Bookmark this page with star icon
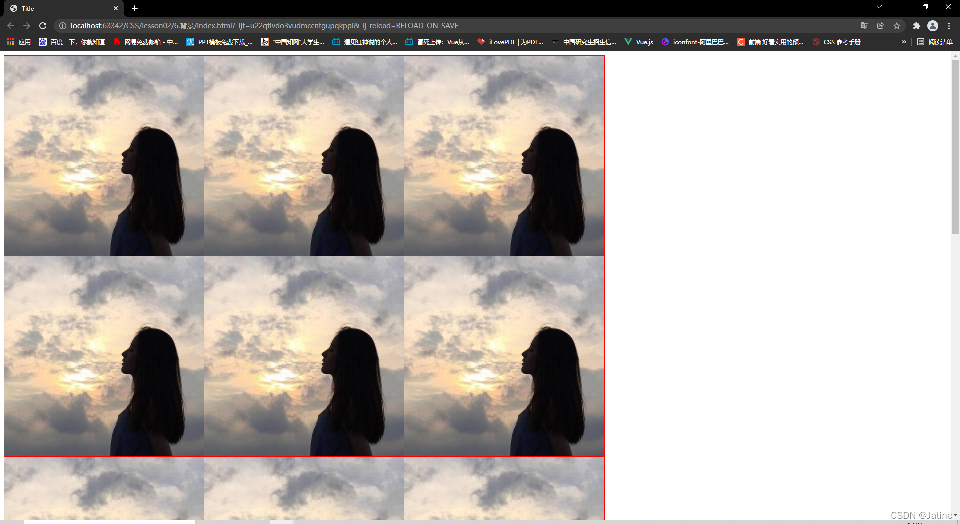Viewport: 960px width, 524px height. [897, 26]
